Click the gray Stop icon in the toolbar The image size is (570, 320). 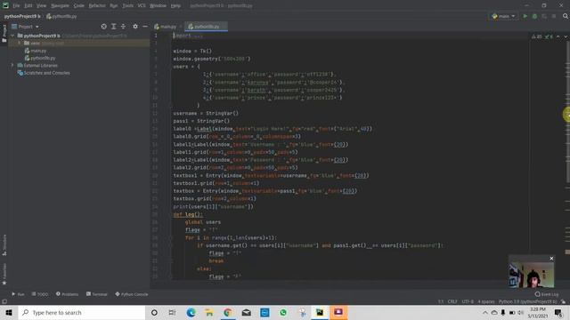(x=554, y=16)
